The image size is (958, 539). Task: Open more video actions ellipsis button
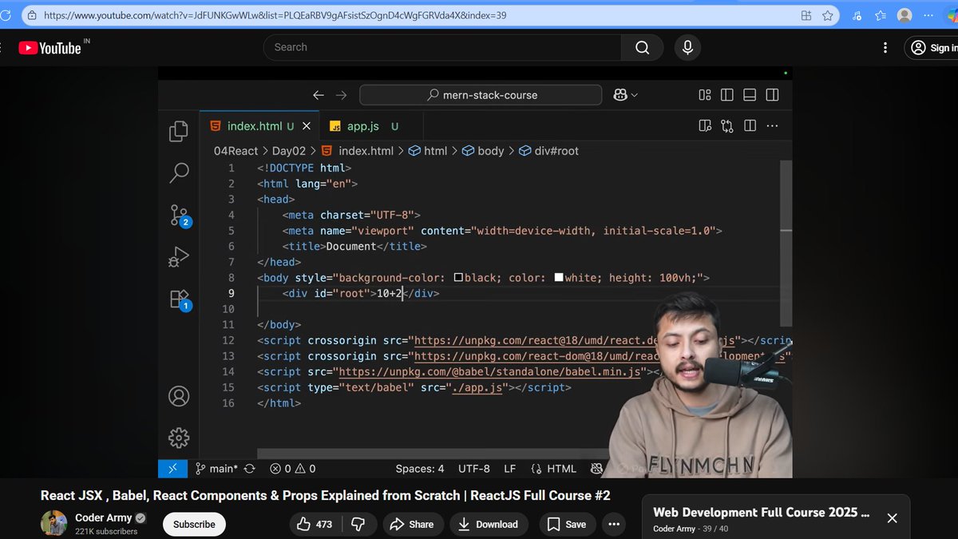click(x=613, y=525)
